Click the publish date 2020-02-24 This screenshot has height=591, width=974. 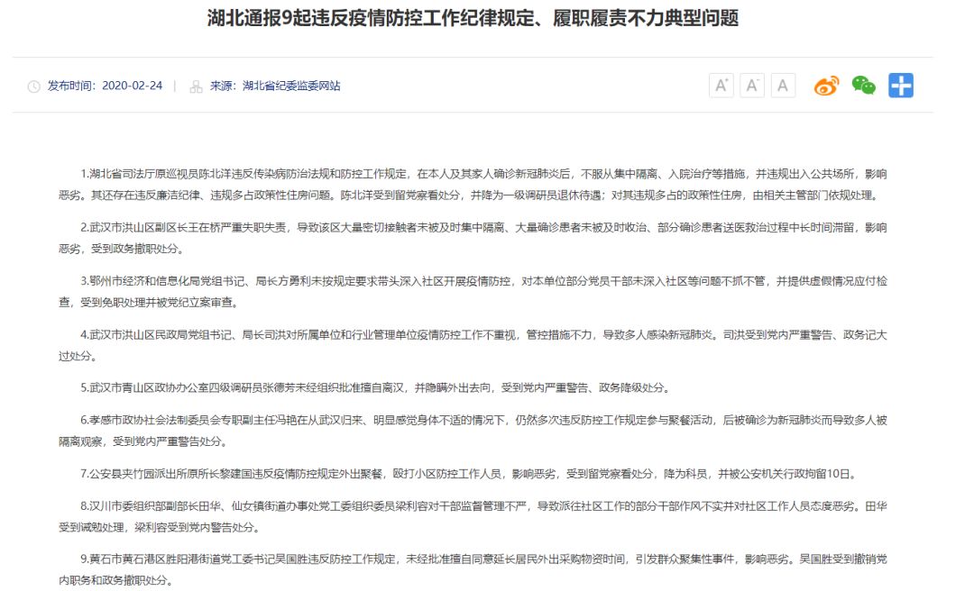click(133, 86)
